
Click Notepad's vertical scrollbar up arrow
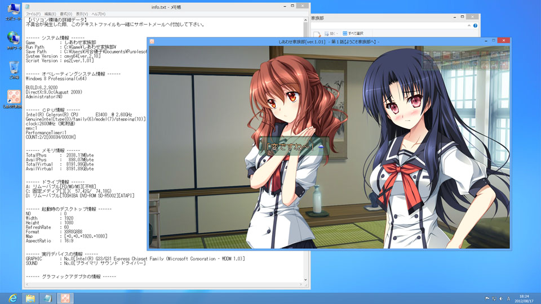pos(305,20)
